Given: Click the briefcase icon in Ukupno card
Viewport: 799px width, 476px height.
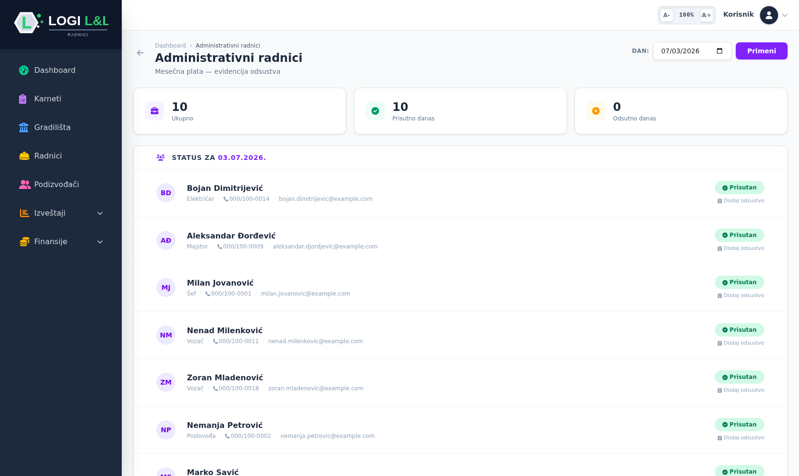Looking at the screenshot, I should [x=155, y=111].
